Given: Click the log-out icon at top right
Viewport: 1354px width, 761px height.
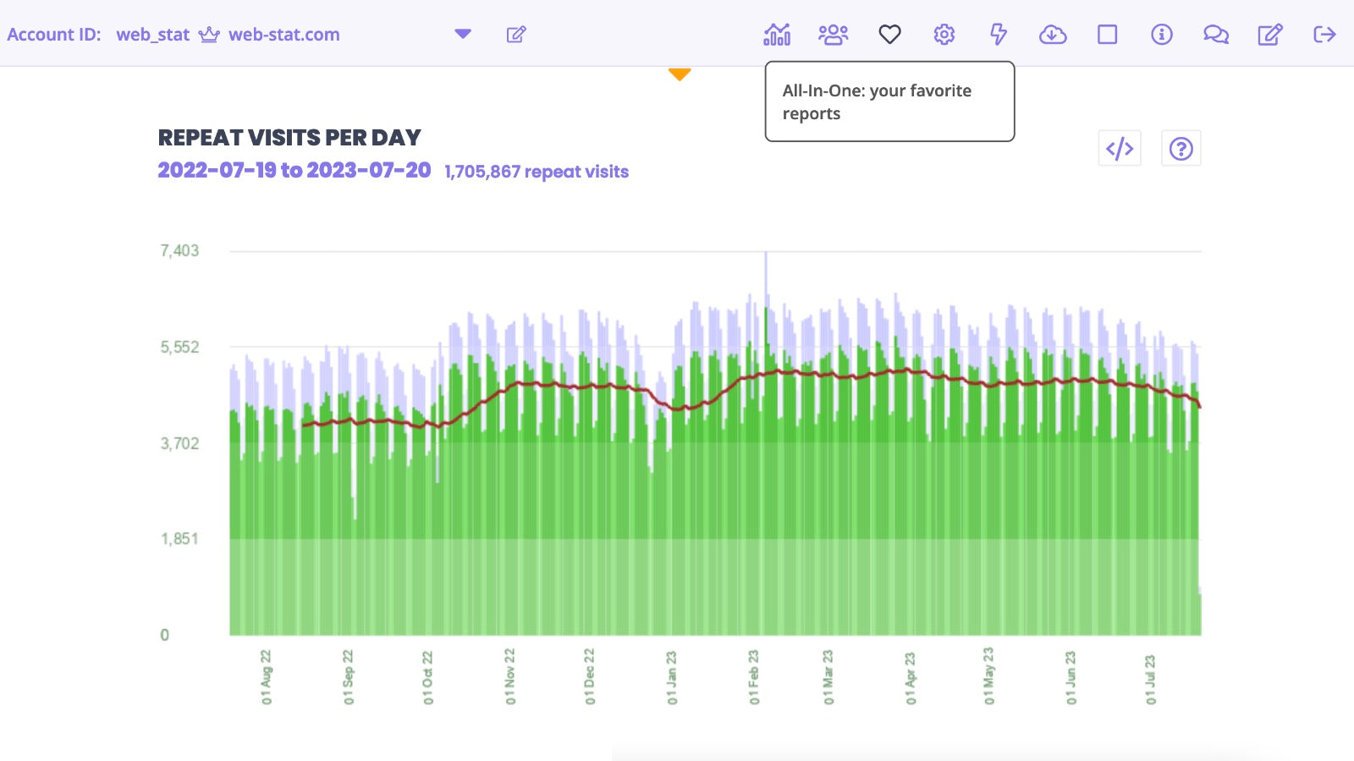Looking at the screenshot, I should point(1324,34).
